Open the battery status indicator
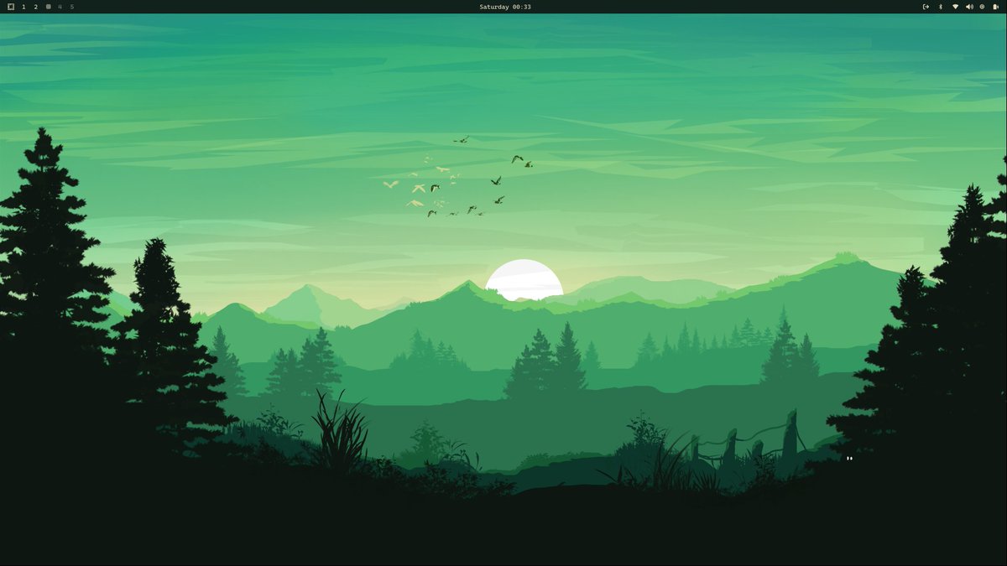This screenshot has width=1007, height=566. pos(995,7)
